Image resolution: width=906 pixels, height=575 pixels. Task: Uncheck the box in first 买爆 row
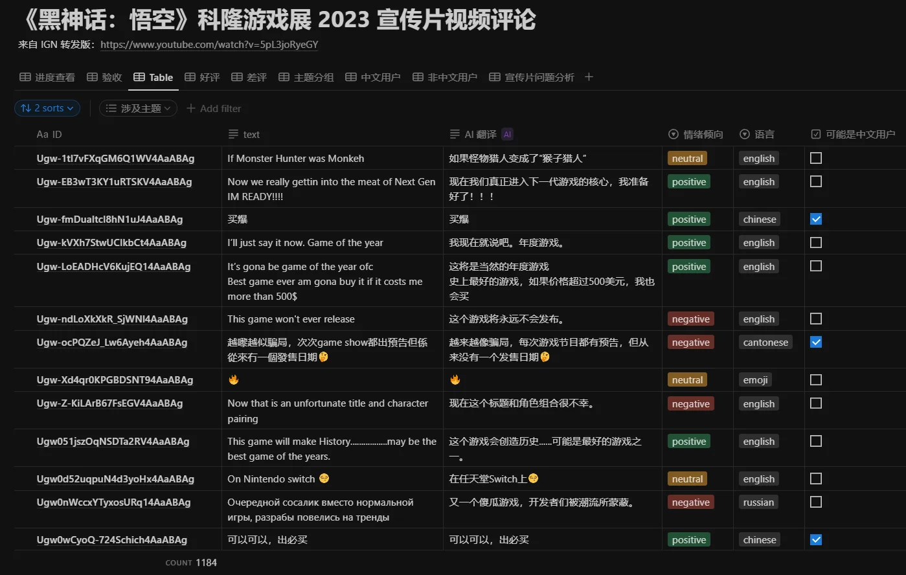point(816,219)
